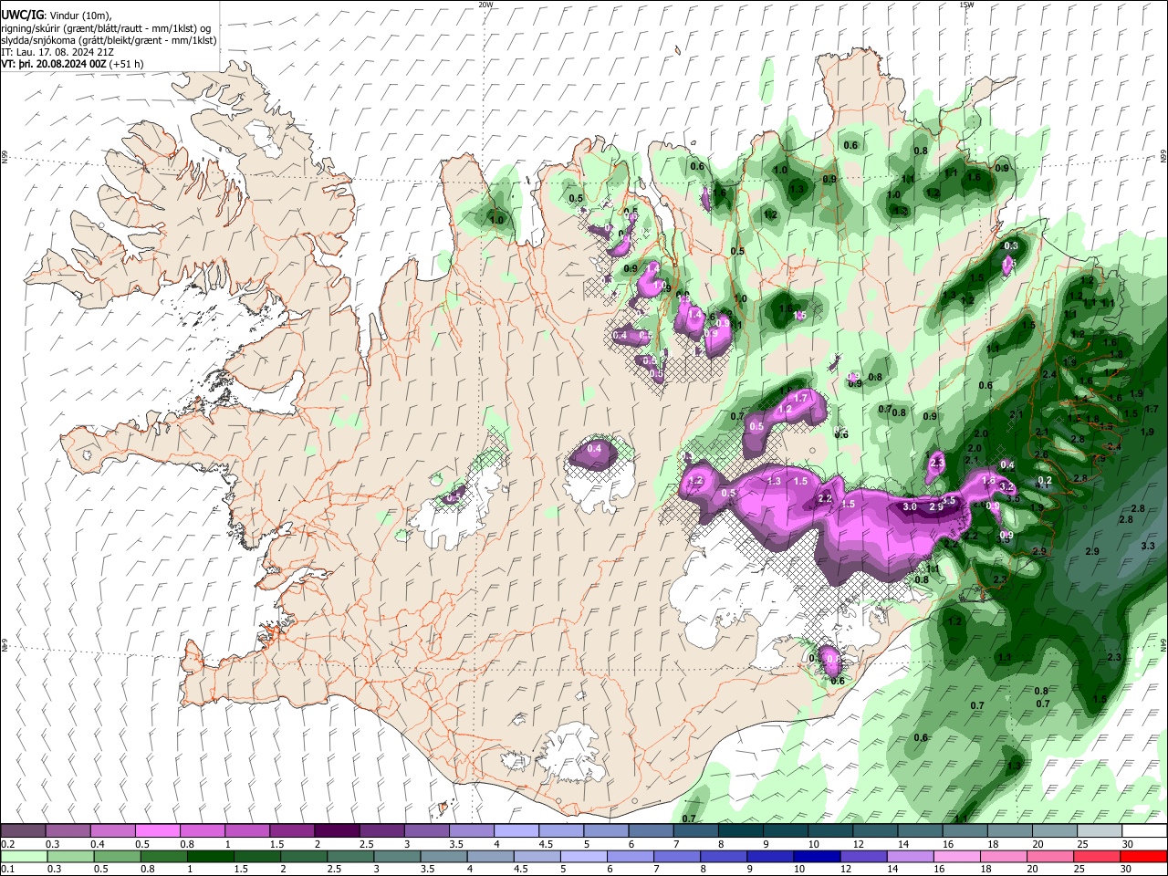Image resolution: width=1168 pixels, height=876 pixels.
Task: Select the 25–30 crimson rain scale swatch
Action: (x=1099, y=857)
